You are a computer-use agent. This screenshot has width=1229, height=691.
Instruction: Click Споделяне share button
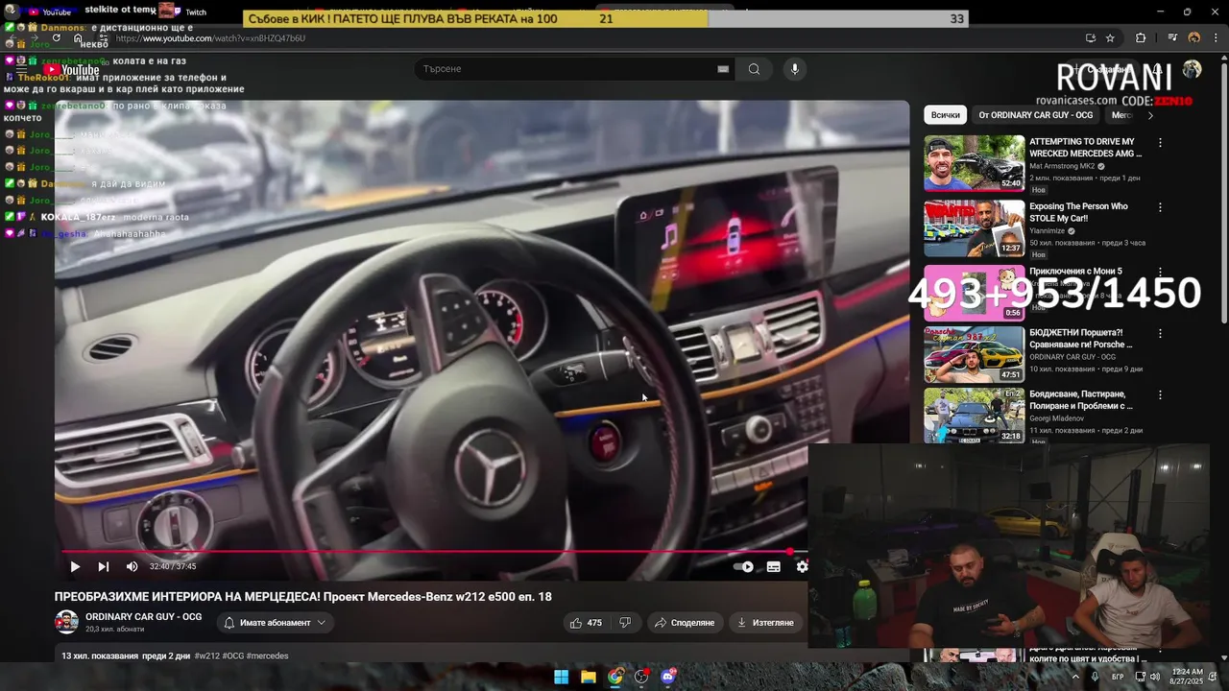tap(685, 623)
